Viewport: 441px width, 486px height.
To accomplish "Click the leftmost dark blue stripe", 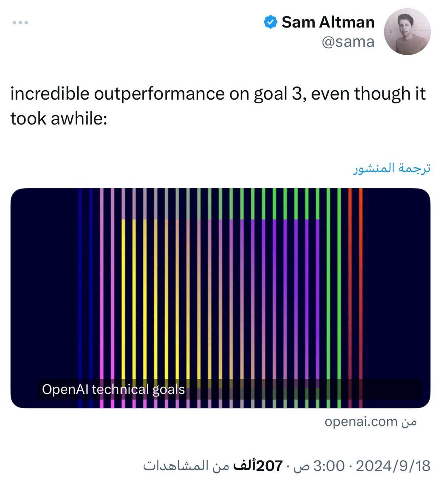I will click(80, 283).
